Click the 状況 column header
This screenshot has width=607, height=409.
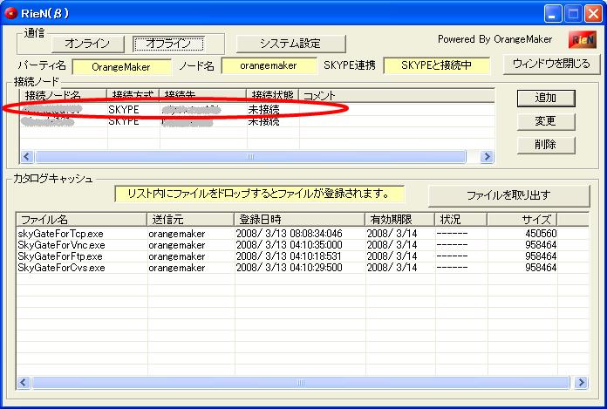tap(461, 220)
